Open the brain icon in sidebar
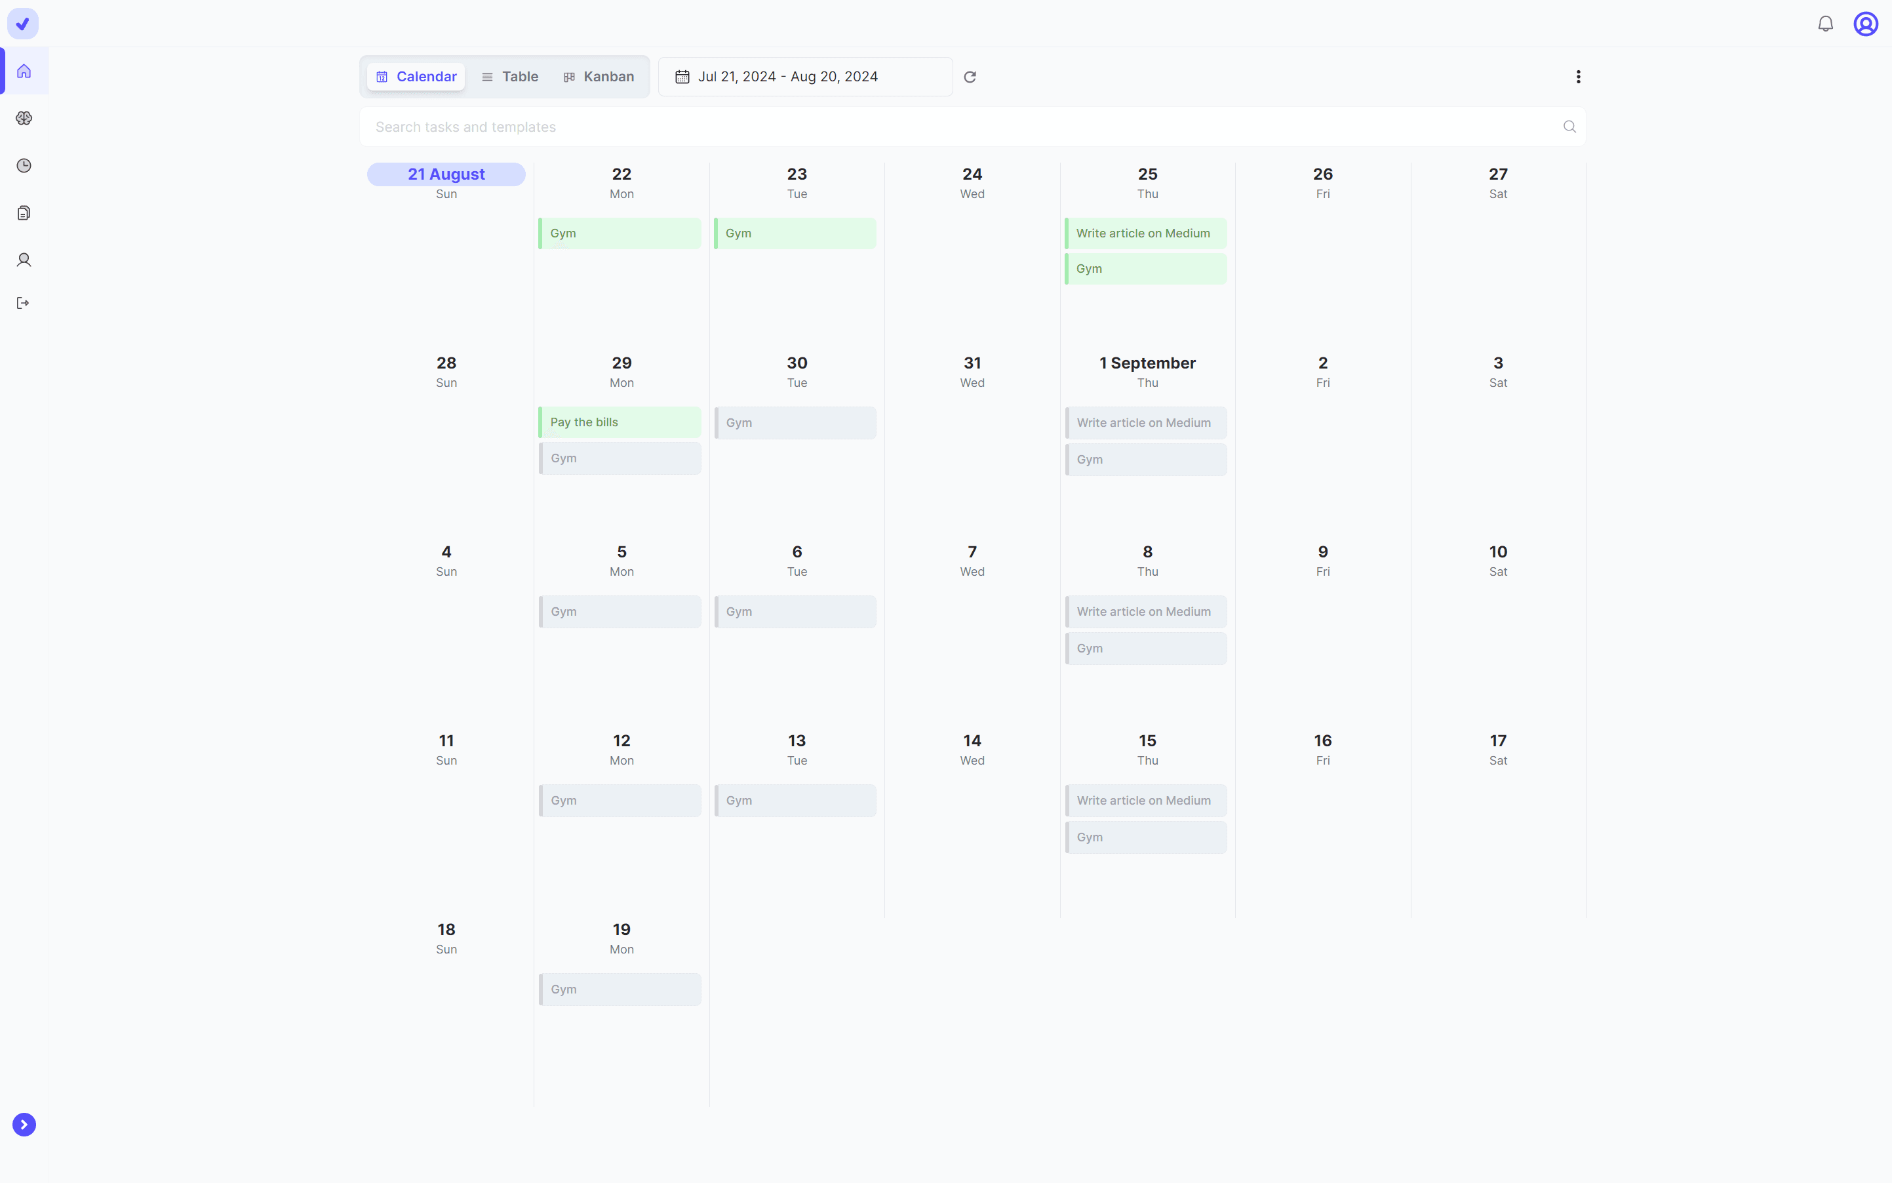 click(x=24, y=118)
